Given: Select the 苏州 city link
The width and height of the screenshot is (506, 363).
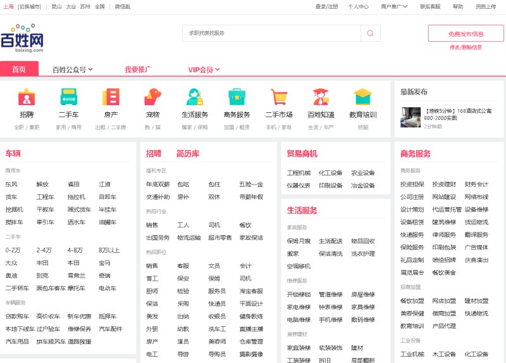Looking at the screenshot, I should click(85, 6).
